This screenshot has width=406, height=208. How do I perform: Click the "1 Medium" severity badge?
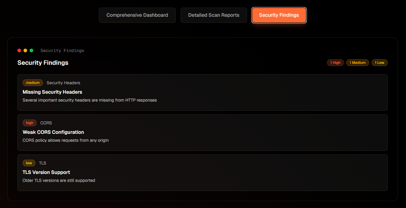(x=357, y=63)
